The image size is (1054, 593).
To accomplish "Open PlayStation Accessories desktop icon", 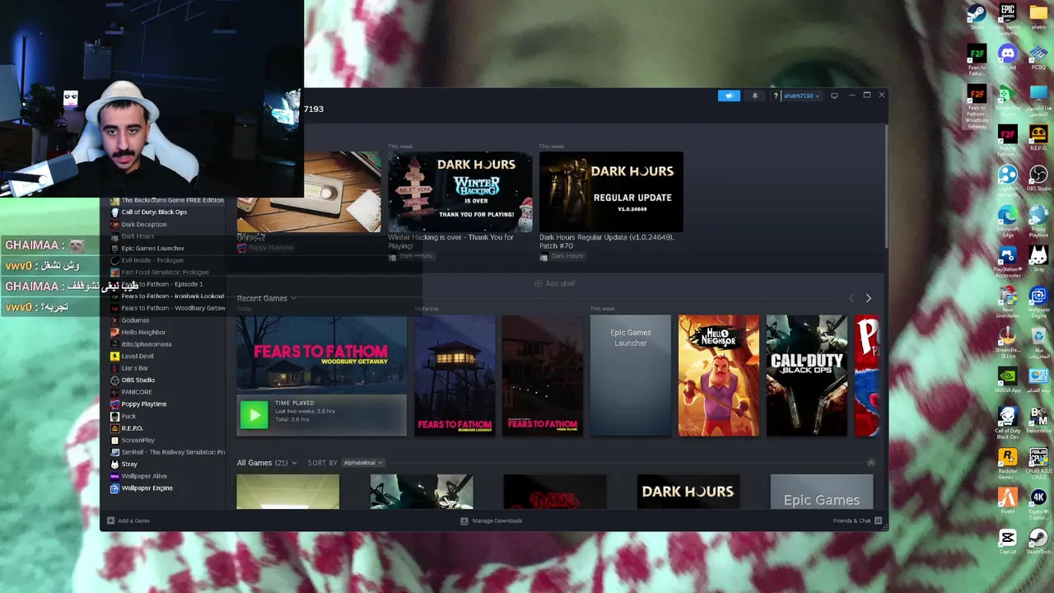I will coord(1008,262).
